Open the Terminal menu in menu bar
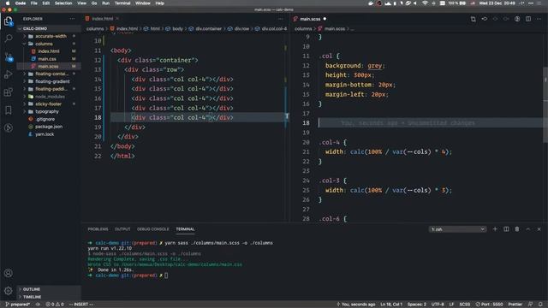This screenshot has height=308, width=548. [122, 3]
